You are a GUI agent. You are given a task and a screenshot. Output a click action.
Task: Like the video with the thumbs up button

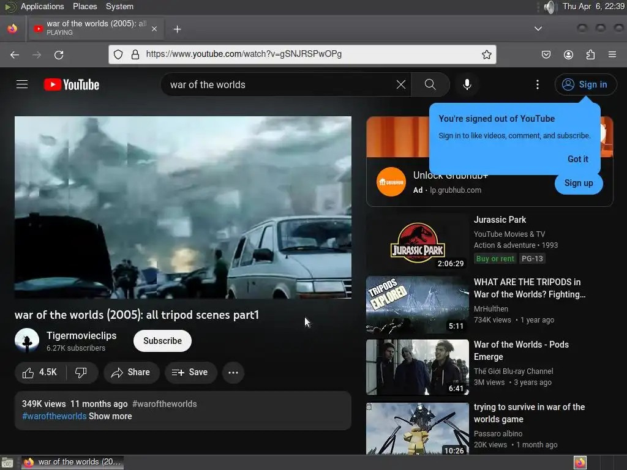(x=40, y=373)
